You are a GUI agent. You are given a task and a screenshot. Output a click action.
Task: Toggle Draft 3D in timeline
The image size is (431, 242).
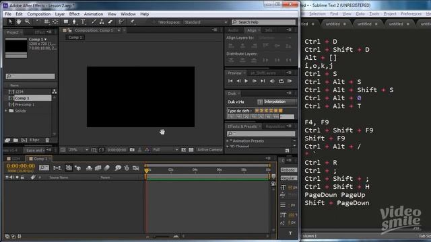pyautogui.click(x=78, y=168)
